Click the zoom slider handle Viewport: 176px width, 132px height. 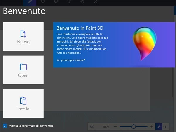pos(133,127)
